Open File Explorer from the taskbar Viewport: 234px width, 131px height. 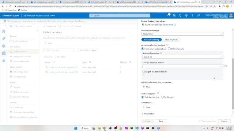(x=99, y=128)
